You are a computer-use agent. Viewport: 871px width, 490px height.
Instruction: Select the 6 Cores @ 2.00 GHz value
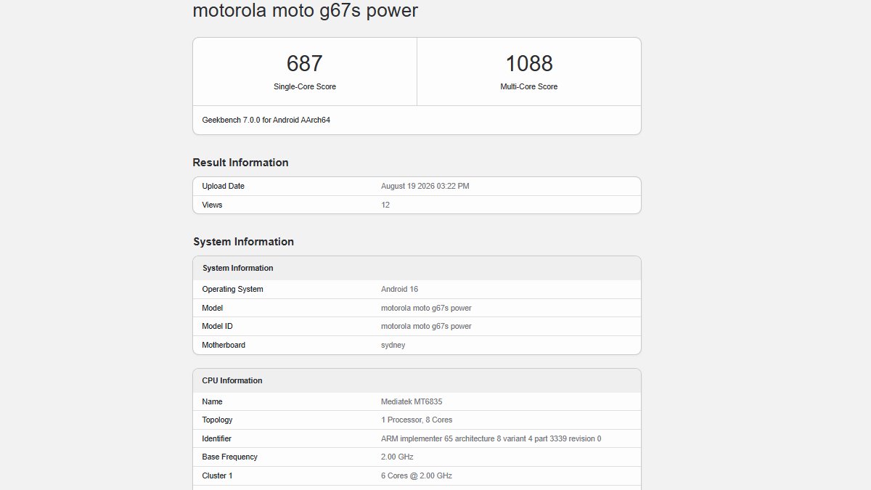tap(417, 475)
